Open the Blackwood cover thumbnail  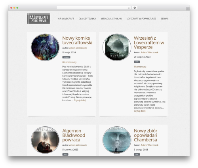[x=45, y=140]
